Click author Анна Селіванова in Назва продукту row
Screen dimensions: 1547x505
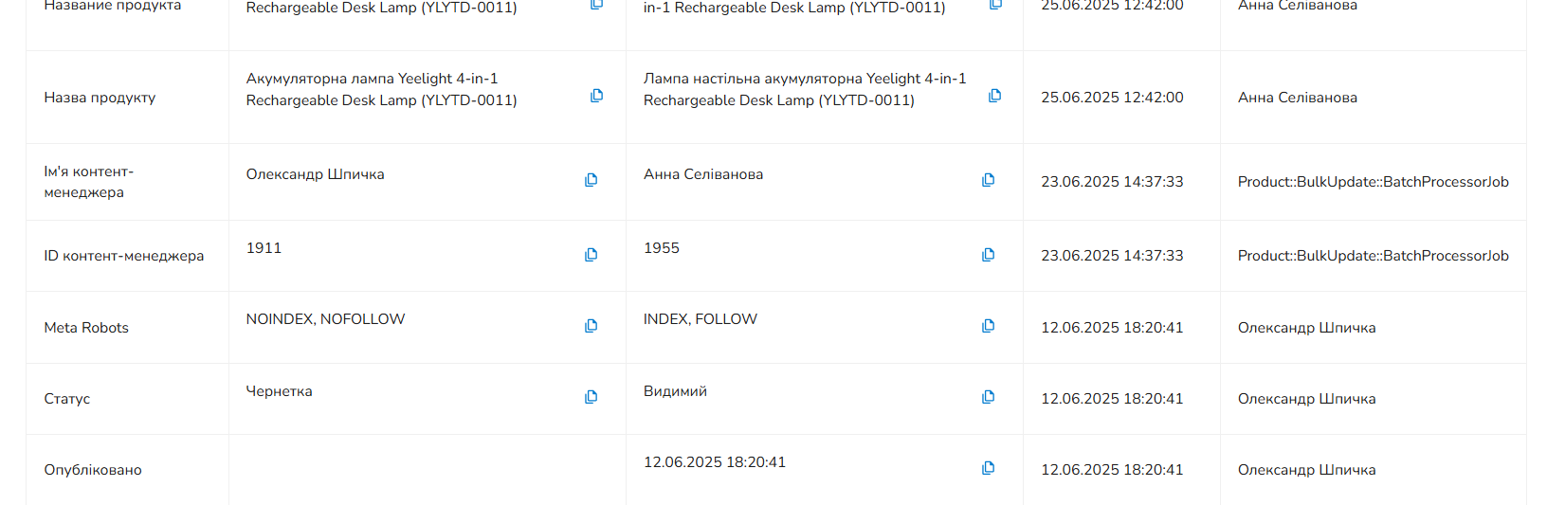click(1298, 98)
